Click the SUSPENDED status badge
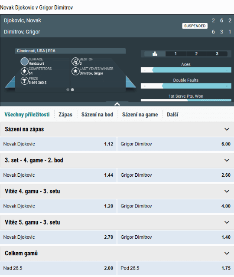234x277 pixels. pyautogui.click(x=195, y=26)
